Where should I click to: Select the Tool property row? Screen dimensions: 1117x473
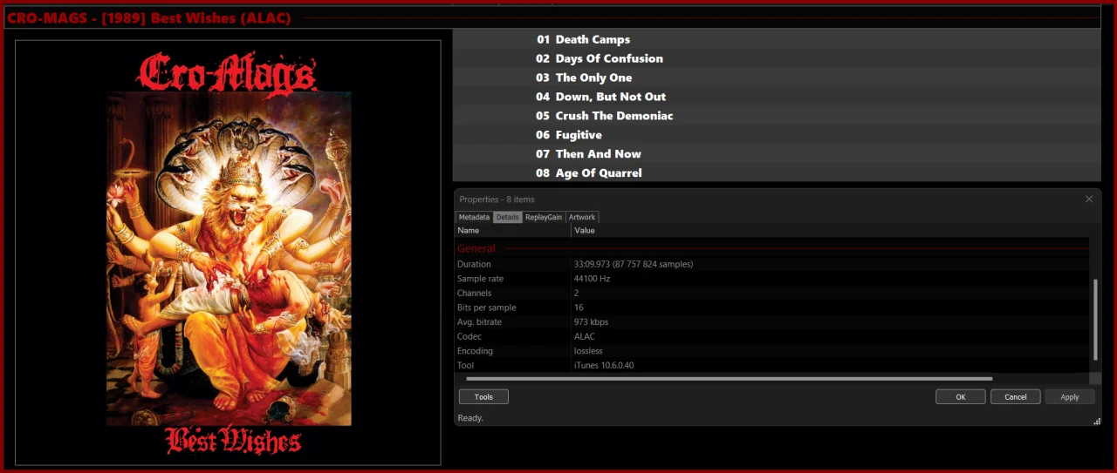pyautogui.click(x=772, y=365)
